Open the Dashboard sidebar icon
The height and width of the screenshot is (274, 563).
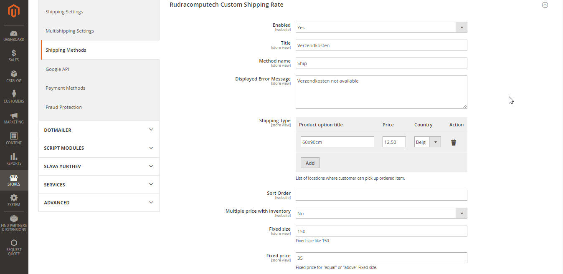tap(14, 36)
